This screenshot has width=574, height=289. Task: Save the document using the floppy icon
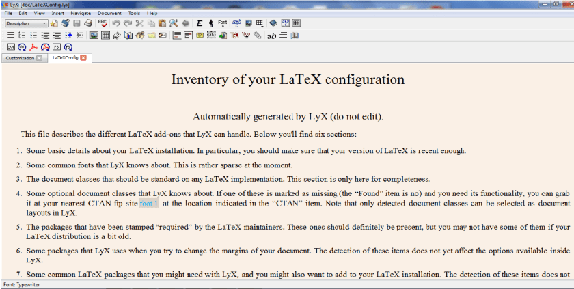(x=77, y=23)
